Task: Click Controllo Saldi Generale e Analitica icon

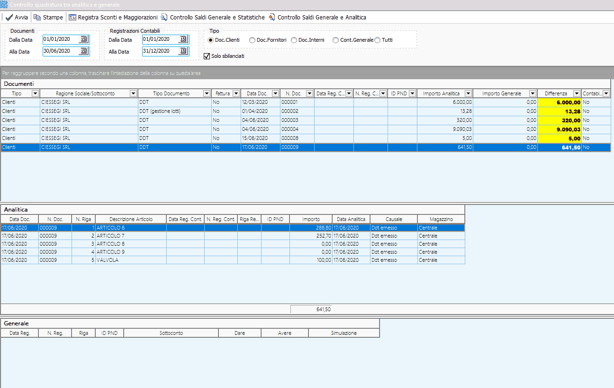Action: coord(271,17)
